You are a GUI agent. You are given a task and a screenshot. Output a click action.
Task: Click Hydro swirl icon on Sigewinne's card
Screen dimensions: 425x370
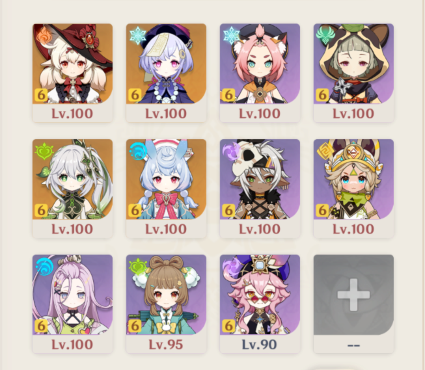[138, 151]
